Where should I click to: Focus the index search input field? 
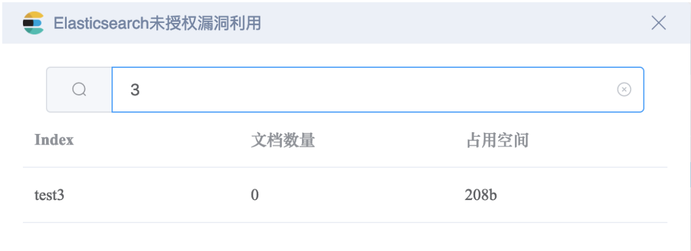[x=378, y=90]
